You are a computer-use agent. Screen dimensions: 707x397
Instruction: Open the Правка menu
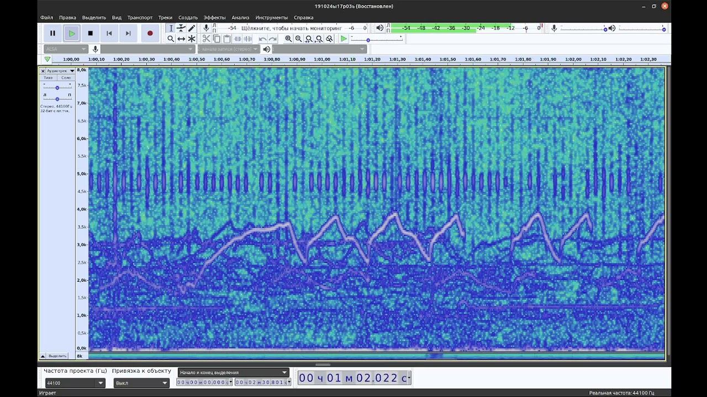coord(67,18)
